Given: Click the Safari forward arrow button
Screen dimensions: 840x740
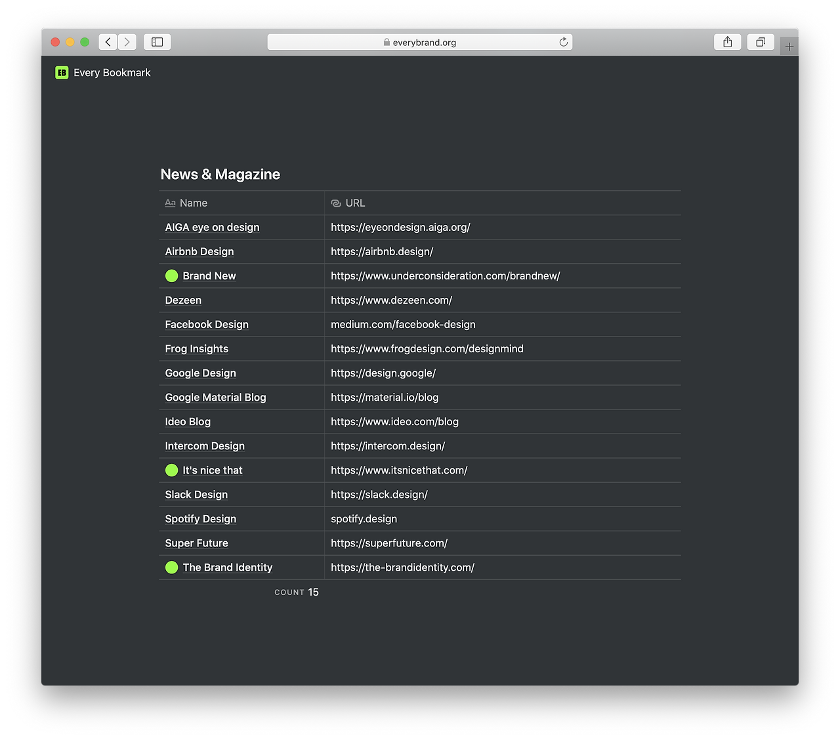Looking at the screenshot, I should click(x=127, y=42).
